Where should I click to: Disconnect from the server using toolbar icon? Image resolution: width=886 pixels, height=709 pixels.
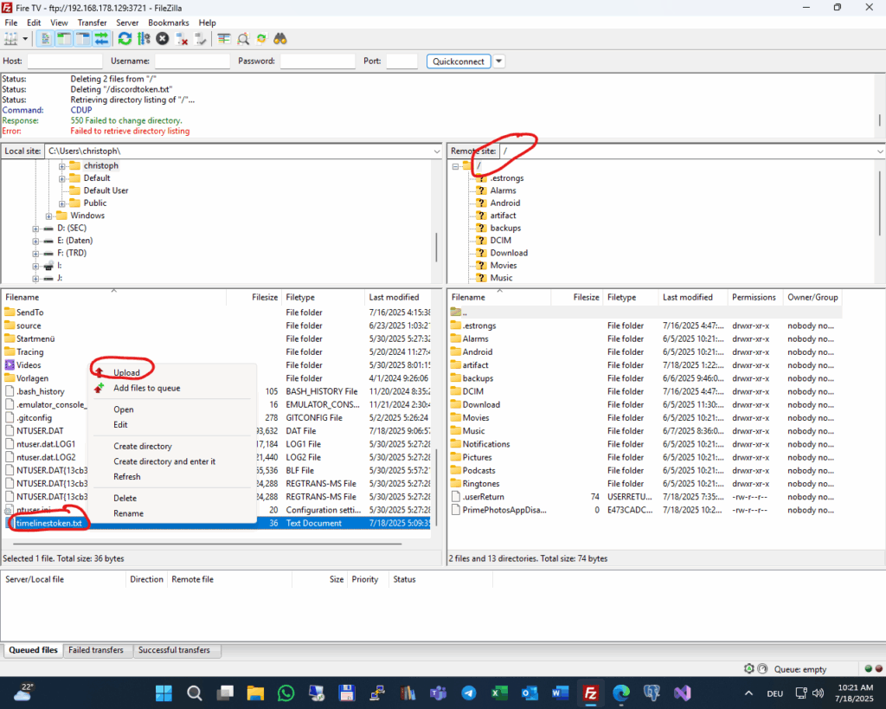coord(182,39)
